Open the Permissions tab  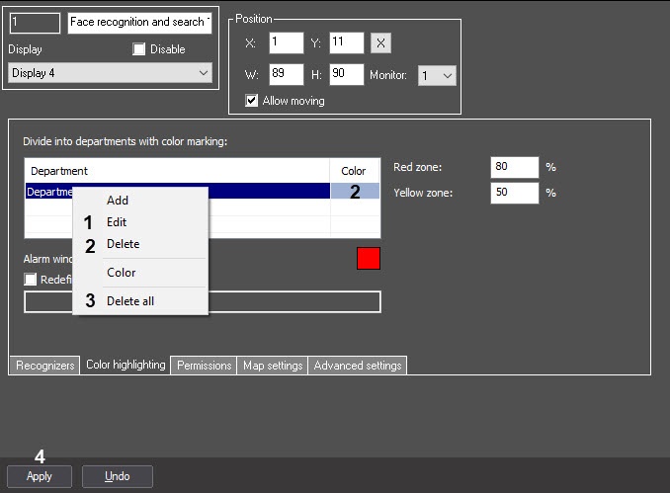coord(204,366)
